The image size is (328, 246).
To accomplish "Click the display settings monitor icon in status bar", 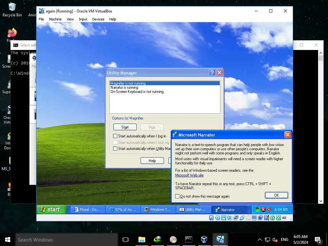I will coord(254,218).
